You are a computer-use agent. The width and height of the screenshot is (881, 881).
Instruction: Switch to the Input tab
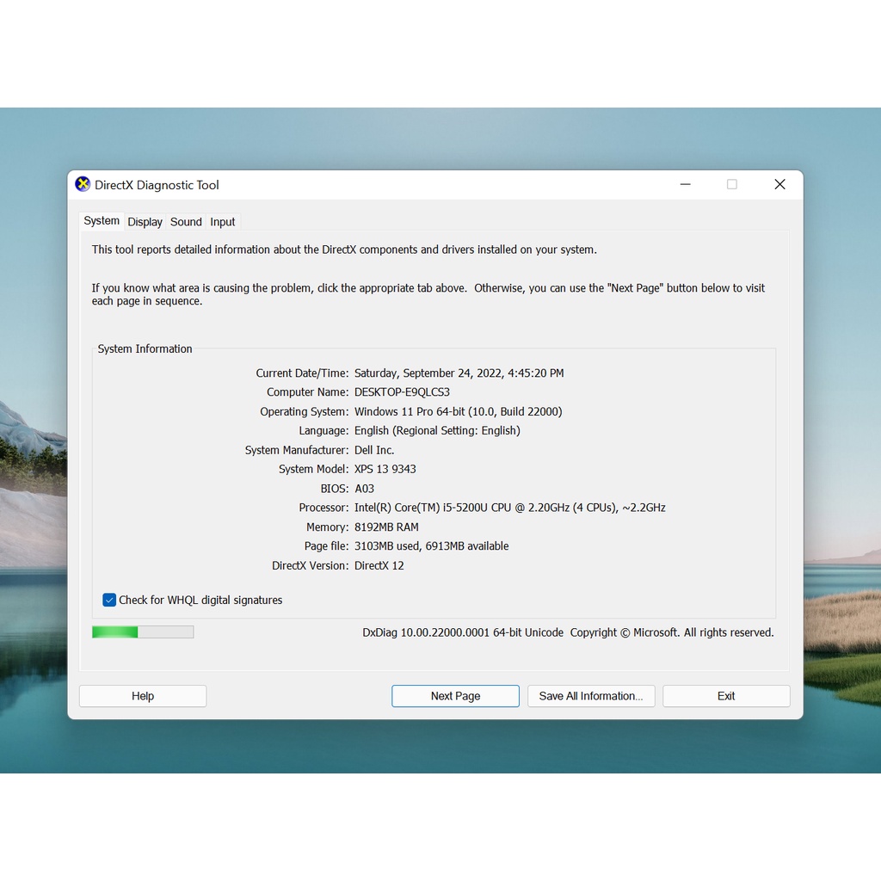[223, 222]
